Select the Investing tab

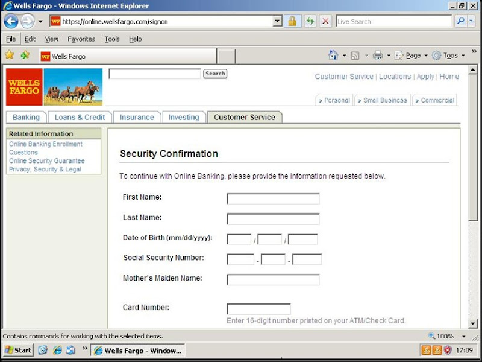(184, 117)
